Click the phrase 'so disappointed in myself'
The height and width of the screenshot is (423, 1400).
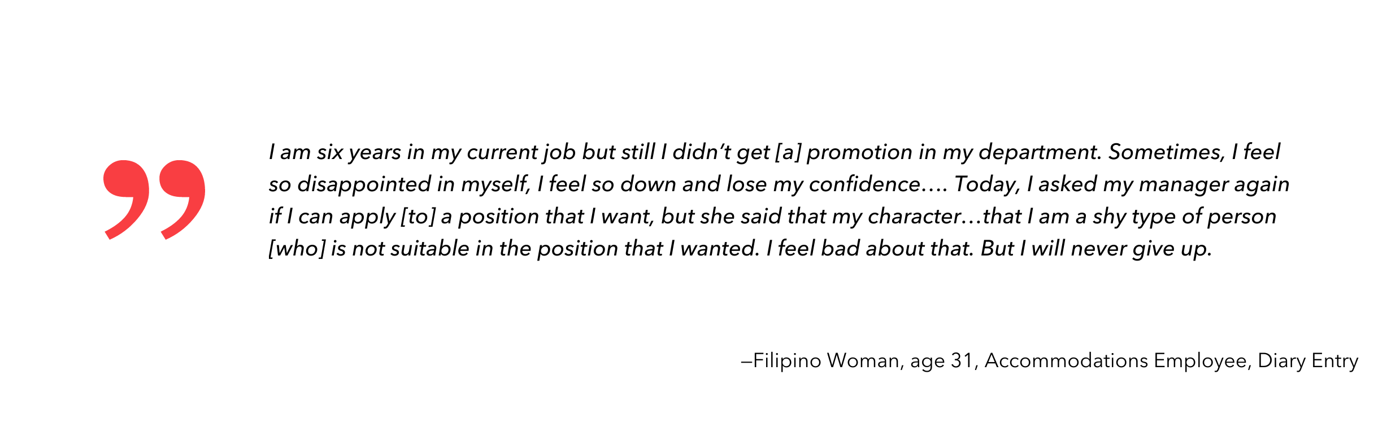(398, 185)
